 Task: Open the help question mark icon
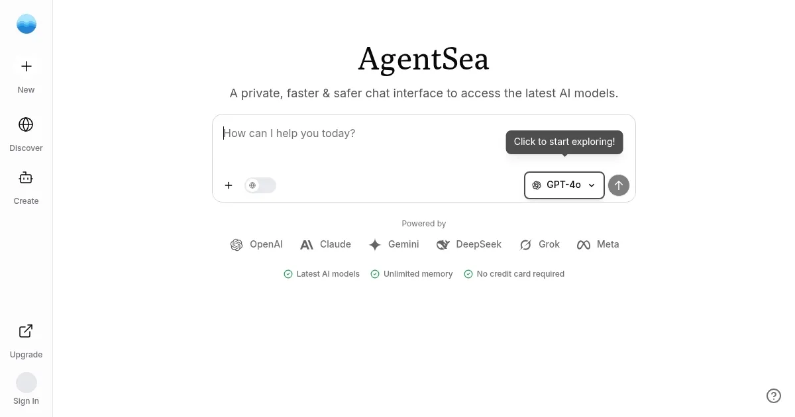774,396
